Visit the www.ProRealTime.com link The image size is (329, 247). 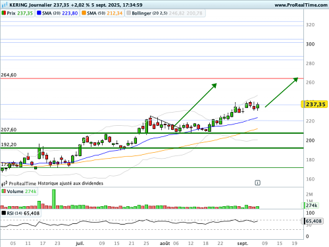tap(301, 5)
